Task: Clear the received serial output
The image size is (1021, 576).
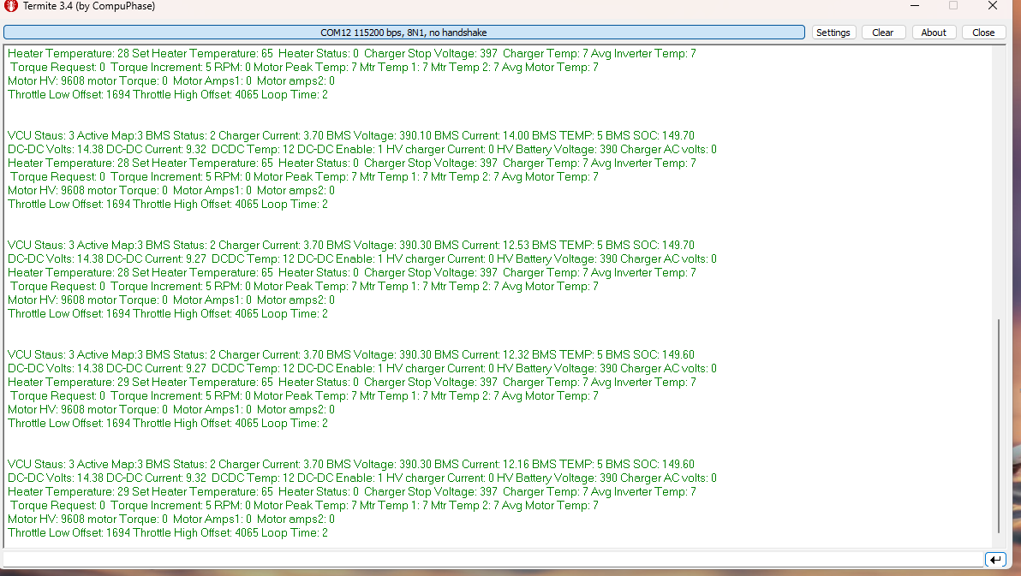Action: (882, 33)
